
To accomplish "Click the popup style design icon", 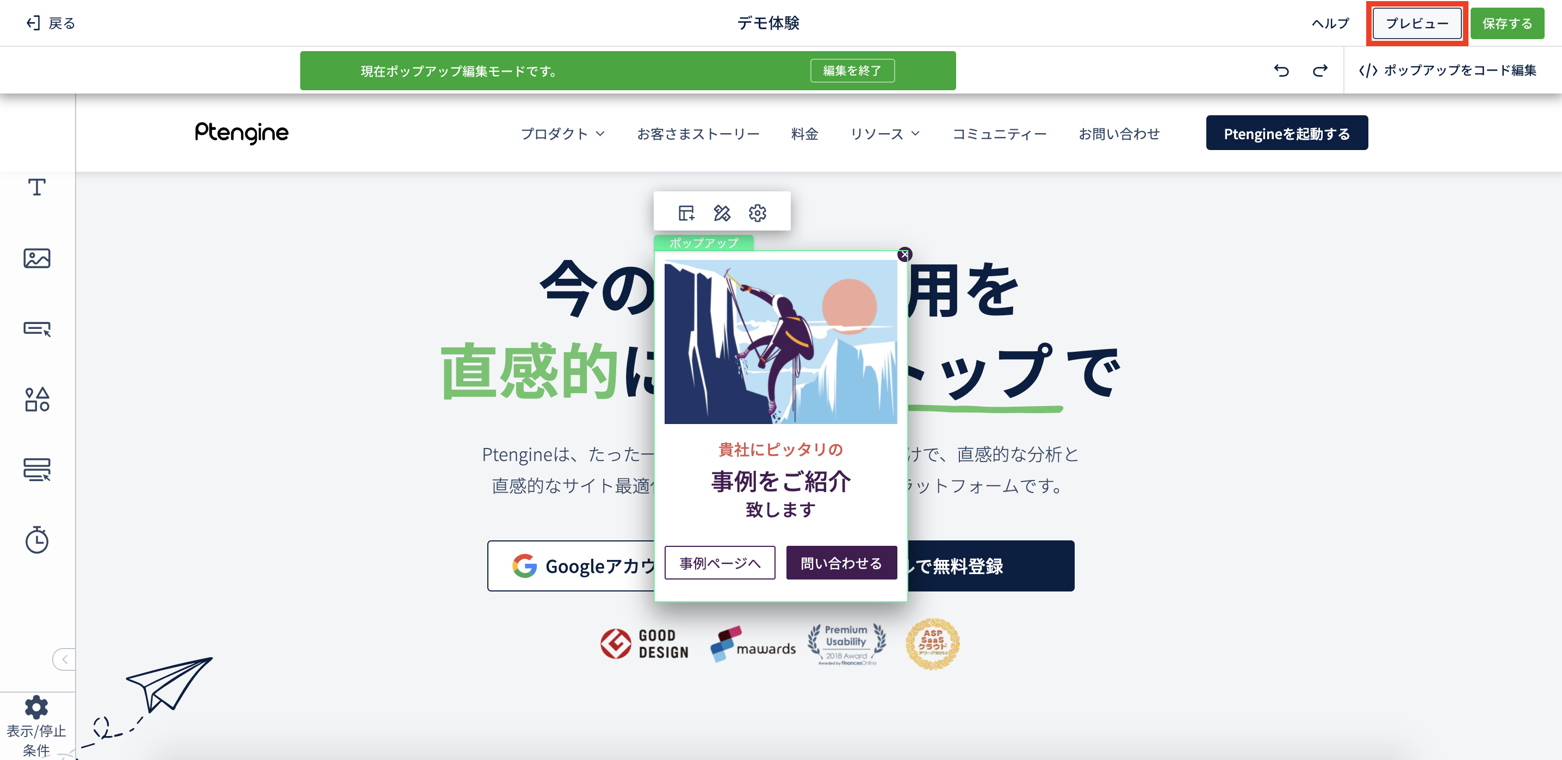I will pyautogui.click(x=722, y=213).
